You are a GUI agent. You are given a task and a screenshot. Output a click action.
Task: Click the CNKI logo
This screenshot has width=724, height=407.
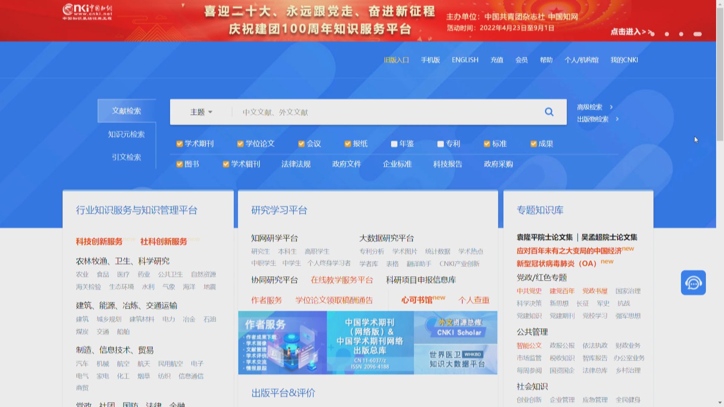(x=87, y=11)
